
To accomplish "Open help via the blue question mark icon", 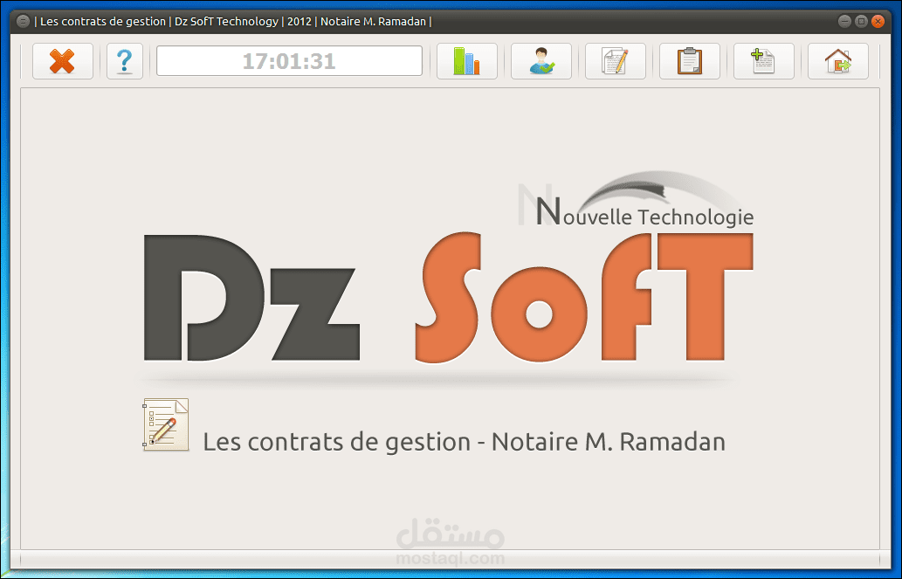I will tap(124, 60).
